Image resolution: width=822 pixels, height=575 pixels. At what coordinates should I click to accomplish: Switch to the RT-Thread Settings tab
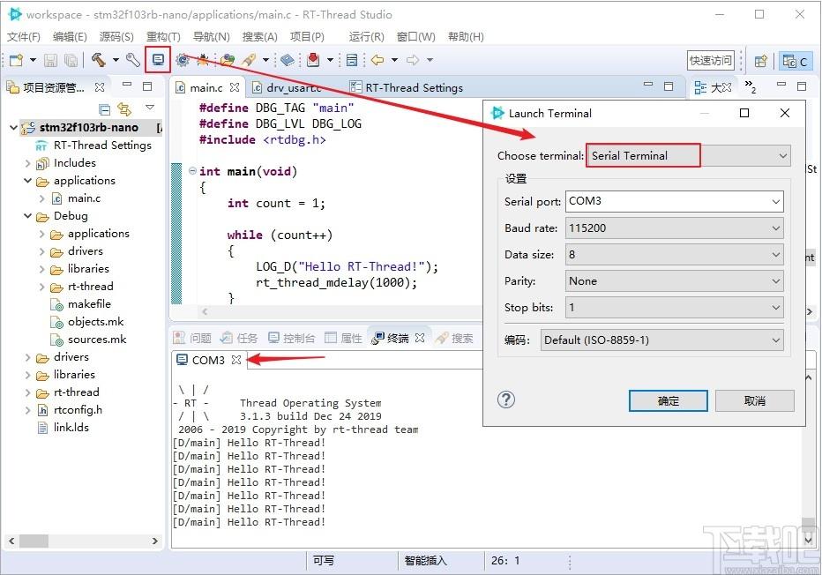(x=407, y=87)
